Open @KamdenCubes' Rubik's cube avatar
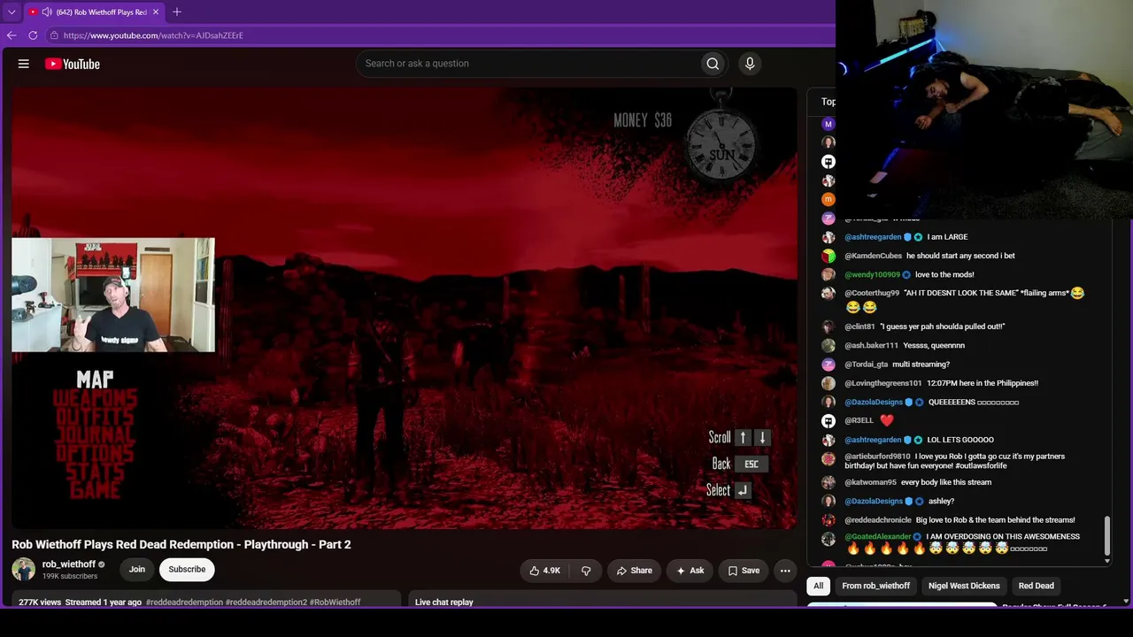Screen dimensions: 1133x637 (x=829, y=256)
